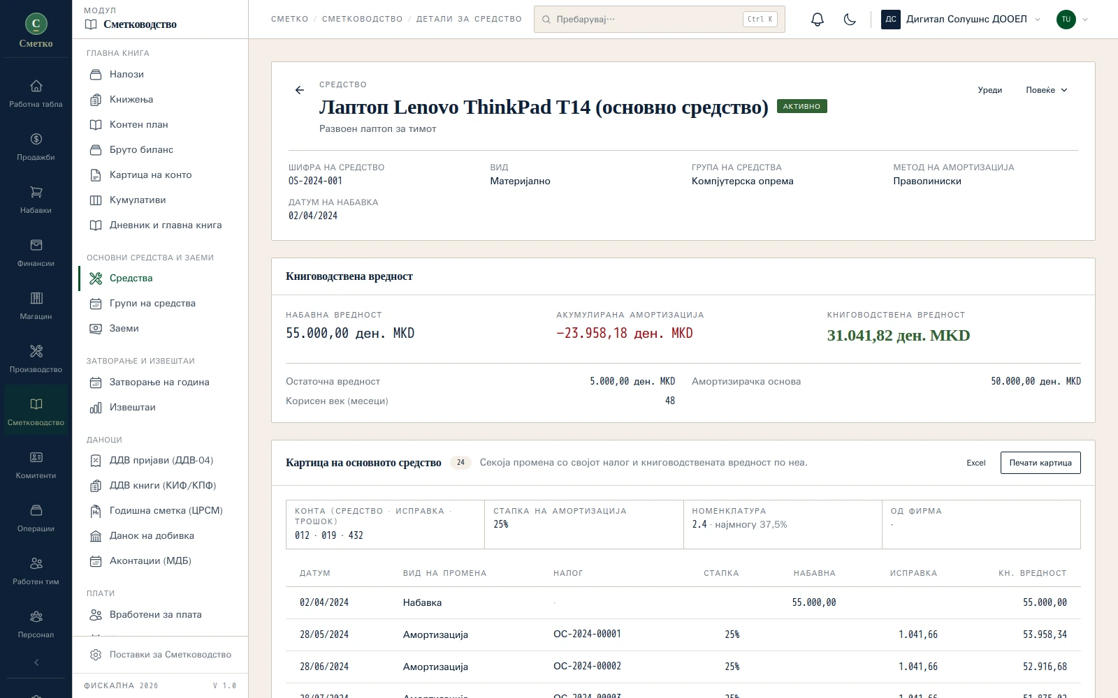Click journal entry ОС-2024-00001

point(587,634)
